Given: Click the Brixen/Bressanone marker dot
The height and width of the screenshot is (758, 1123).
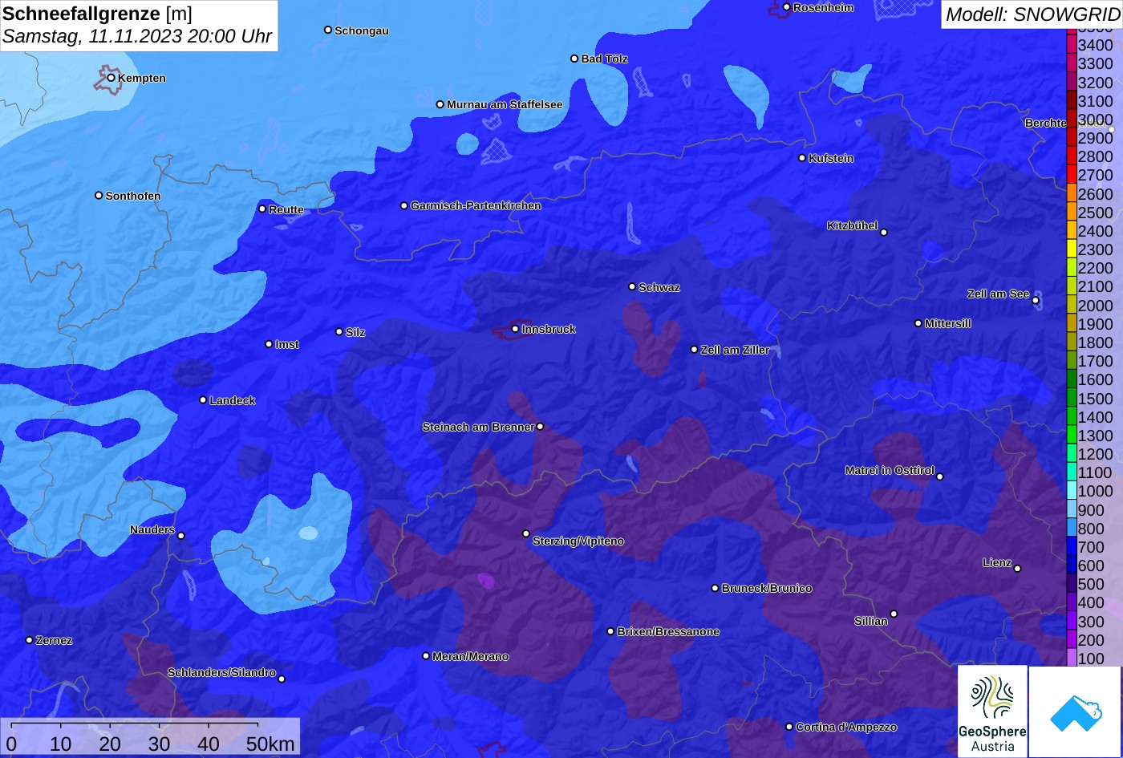Looking at the screenshot, I should [x=610, y=631].
